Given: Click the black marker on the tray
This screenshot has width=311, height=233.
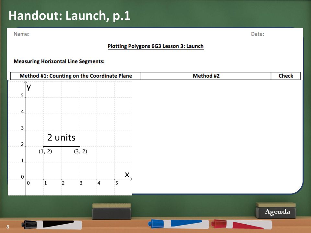Looking at the screenshot, I should coord(52,225).
